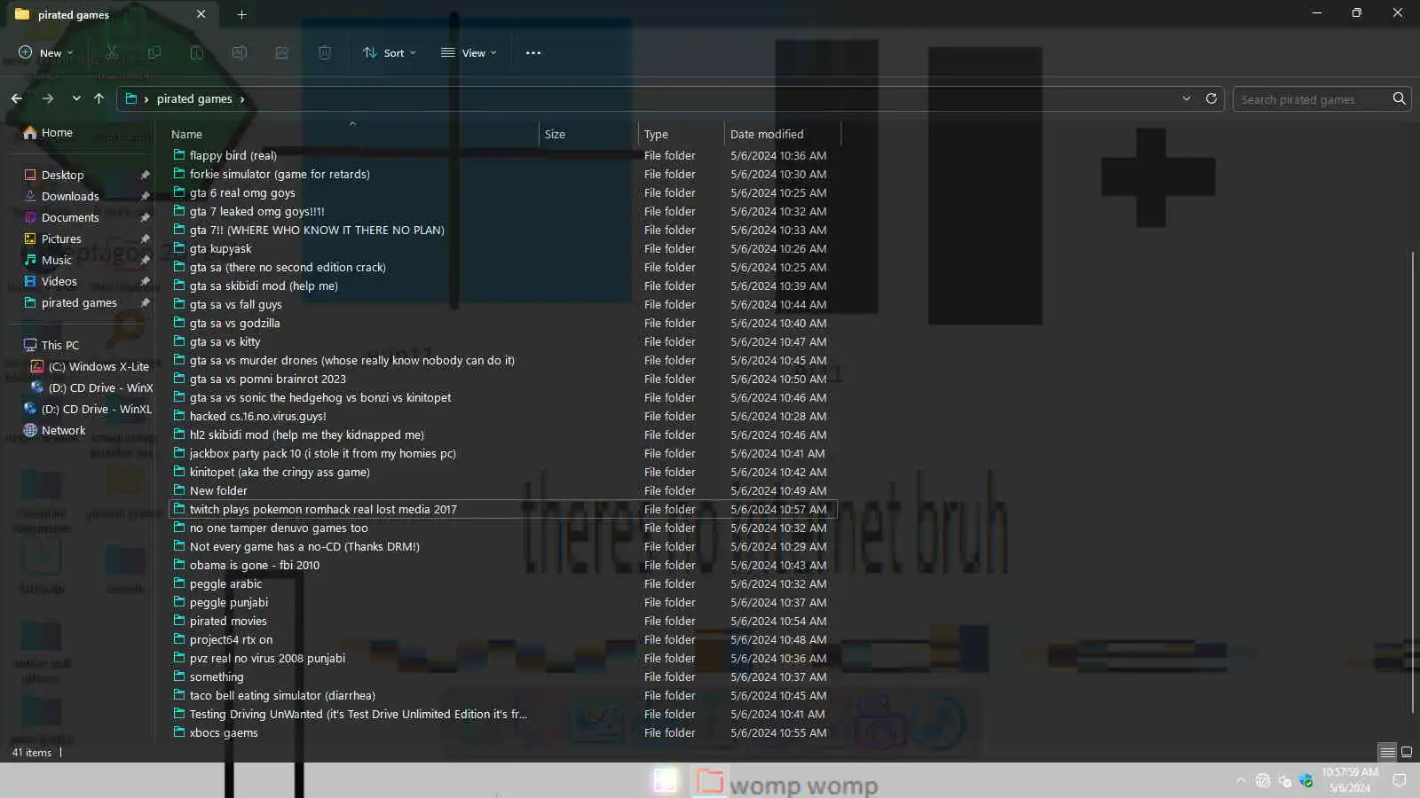
Task: Click the Copy icon in toolbar
Action: tap(154, 53)
